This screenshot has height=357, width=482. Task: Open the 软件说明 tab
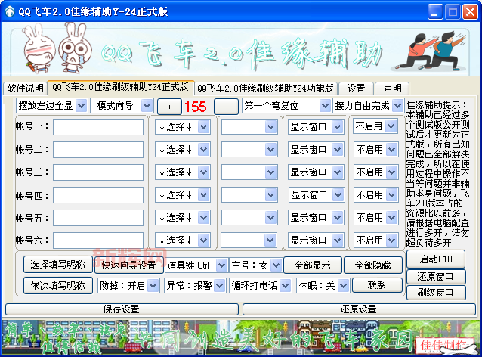[25, 88]
